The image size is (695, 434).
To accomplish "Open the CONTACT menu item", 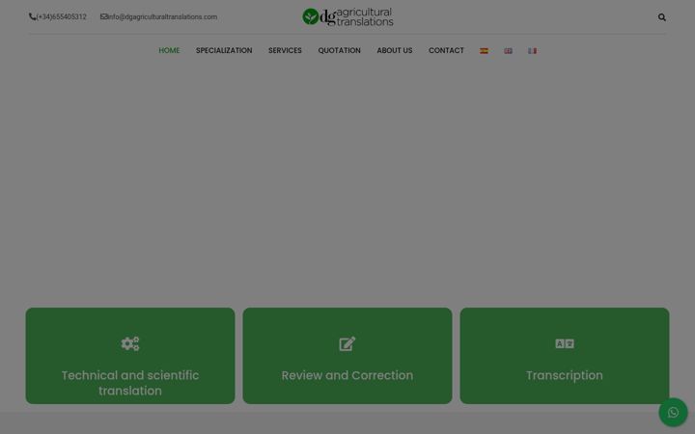I will coord(446,50).
